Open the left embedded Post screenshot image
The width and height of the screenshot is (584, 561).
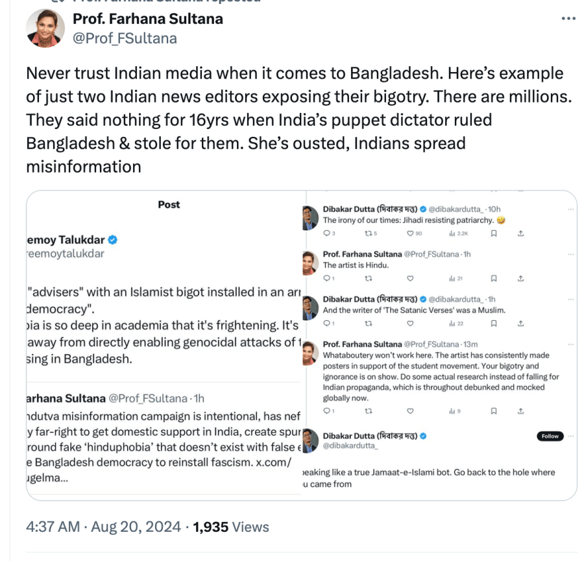pyautogui.click(x=164, y=345)
